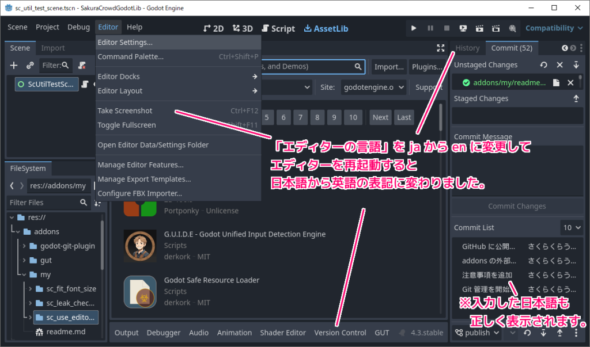Choose Take Screenshot menu item
Image resolution: width=590 pixels, height=347 pixels.
click(x=179, y=110)
